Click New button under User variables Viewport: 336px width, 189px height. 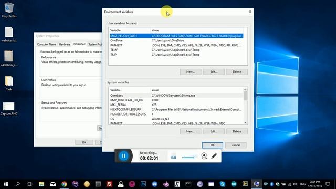click(x=191, y=72)
